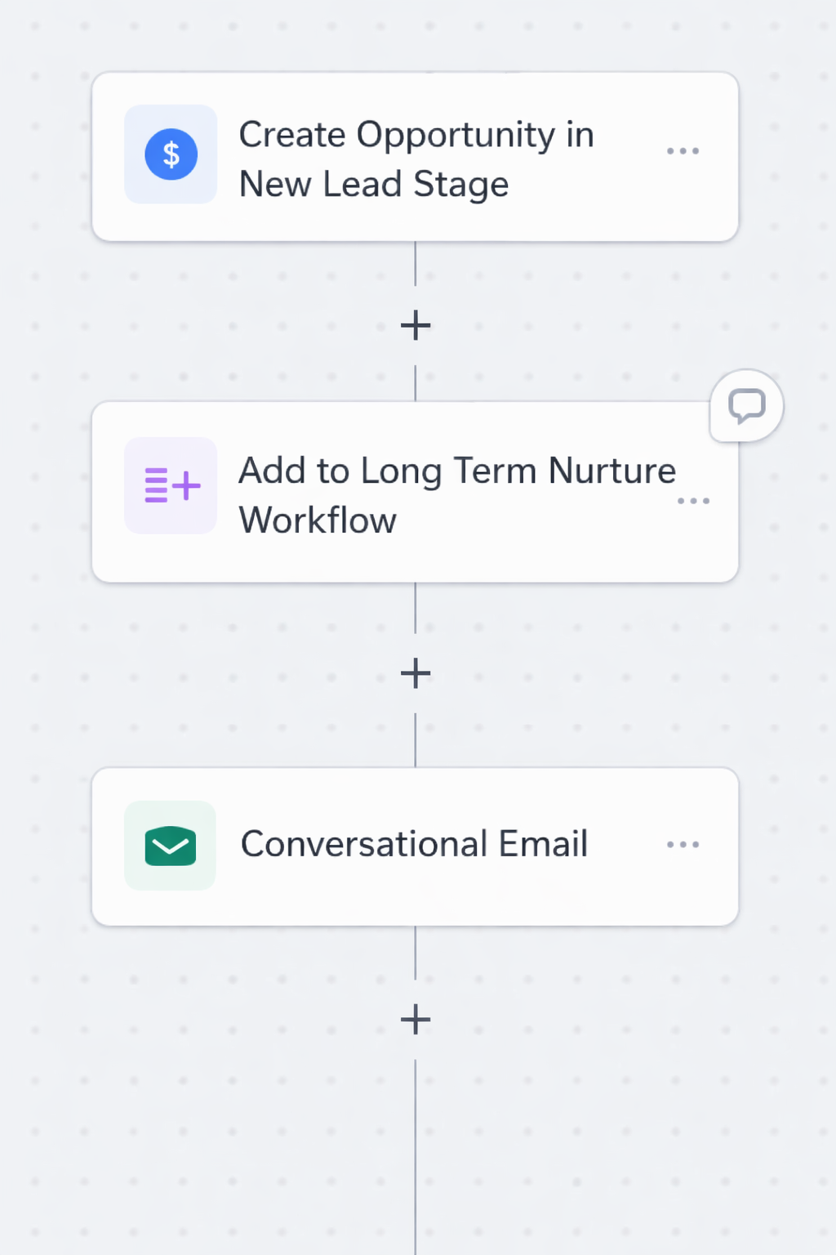The height and width of the screenshot is (1255, 836).
Task: Open the comment bubble on the Nurture Workflow step
Action: (746, 405)
